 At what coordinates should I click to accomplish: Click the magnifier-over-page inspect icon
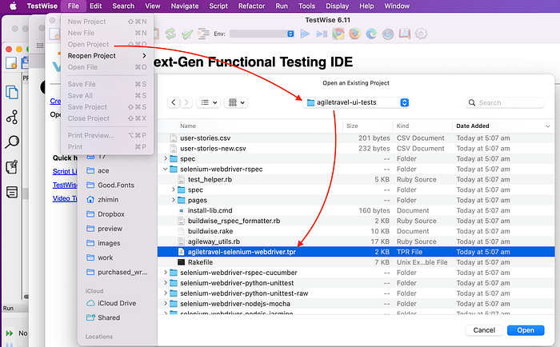[x=405, y=34]
